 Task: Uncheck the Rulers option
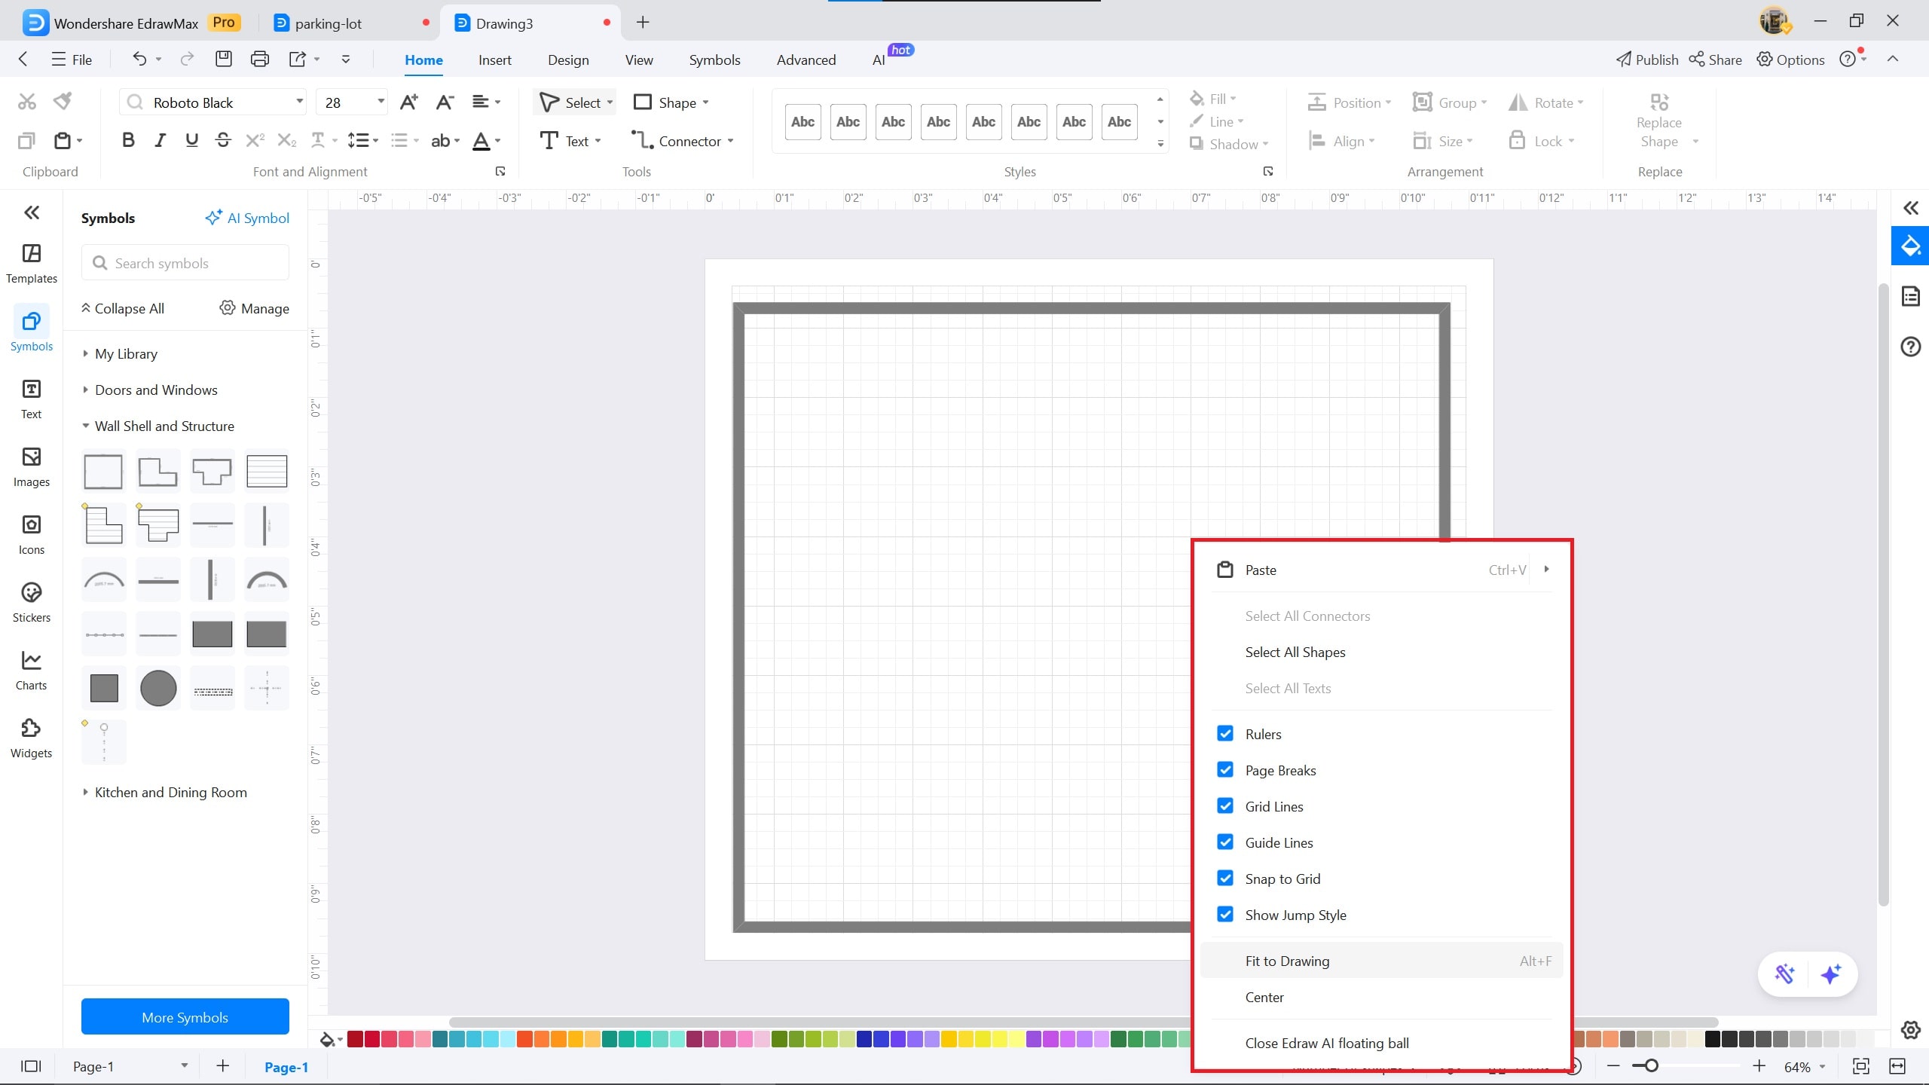point(1225,734)
